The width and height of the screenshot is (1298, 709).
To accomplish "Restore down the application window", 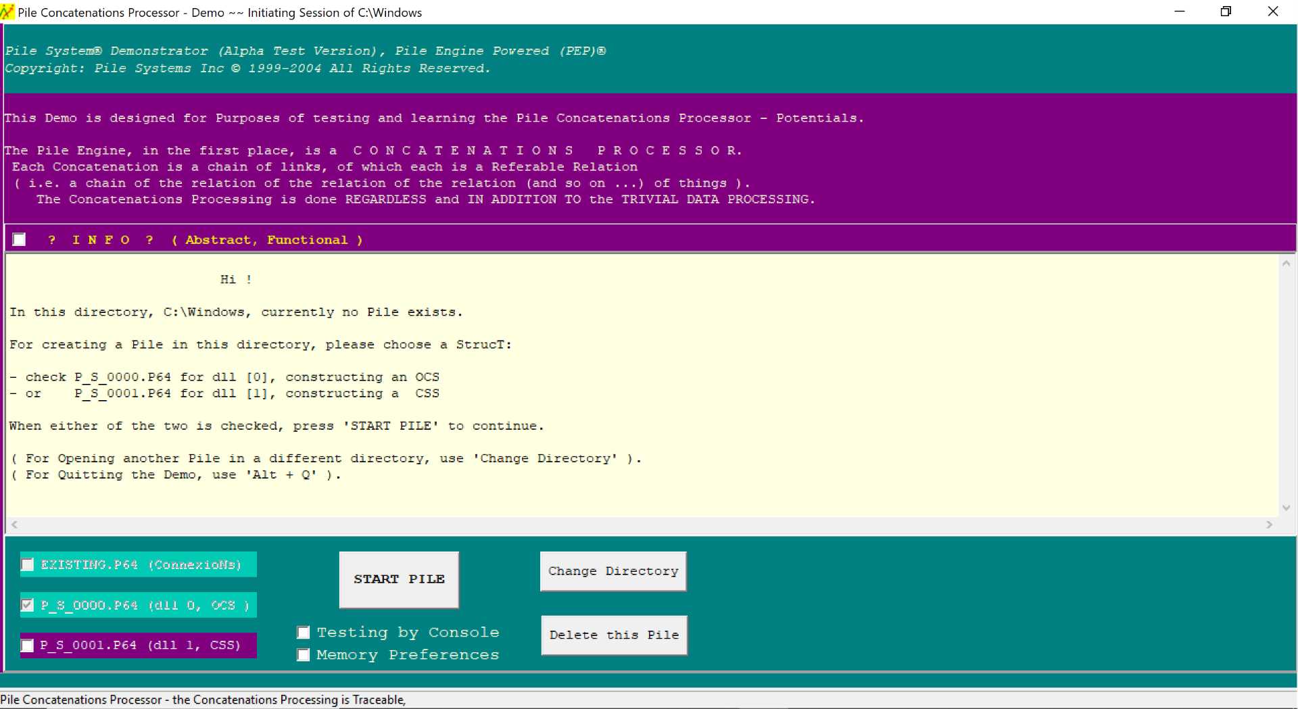I will tap(1226, 11).
